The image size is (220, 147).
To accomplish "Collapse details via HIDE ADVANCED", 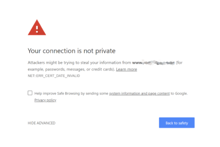I will click(x=41, y=123).
